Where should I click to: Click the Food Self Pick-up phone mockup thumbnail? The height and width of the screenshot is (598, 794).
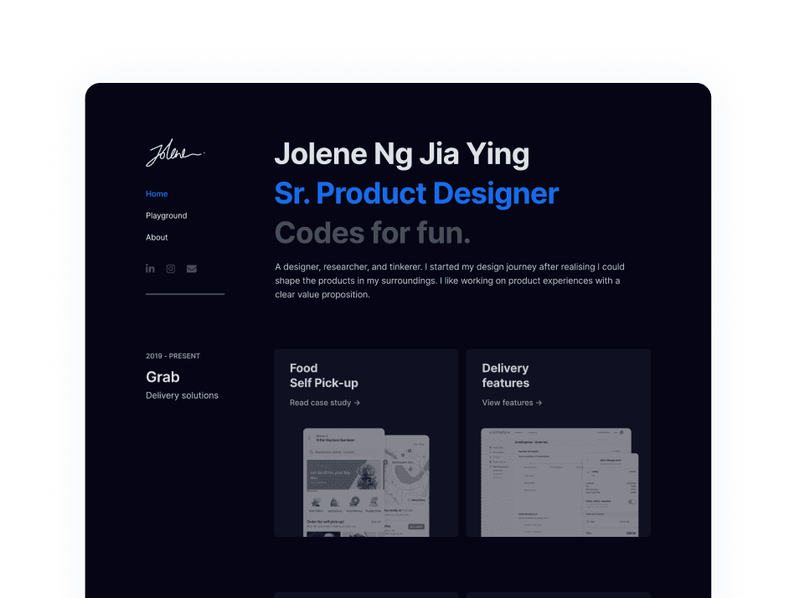(x=366, y=482)
